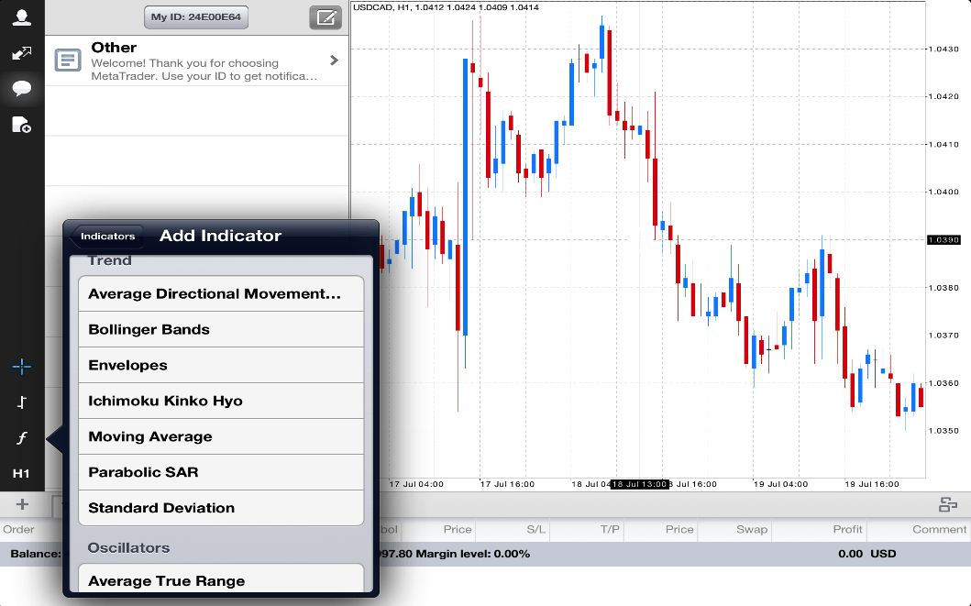The height and width of the screenshot is (606, 971).
Task: Click the Comment column header
Action: (x=939, y=529)
